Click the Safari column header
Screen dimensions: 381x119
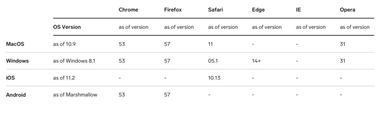pyautogui.click(x=215, y=10)
